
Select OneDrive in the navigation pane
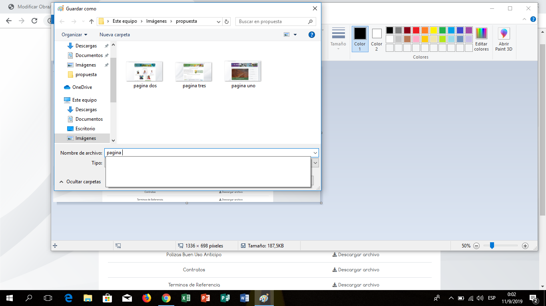82,87
